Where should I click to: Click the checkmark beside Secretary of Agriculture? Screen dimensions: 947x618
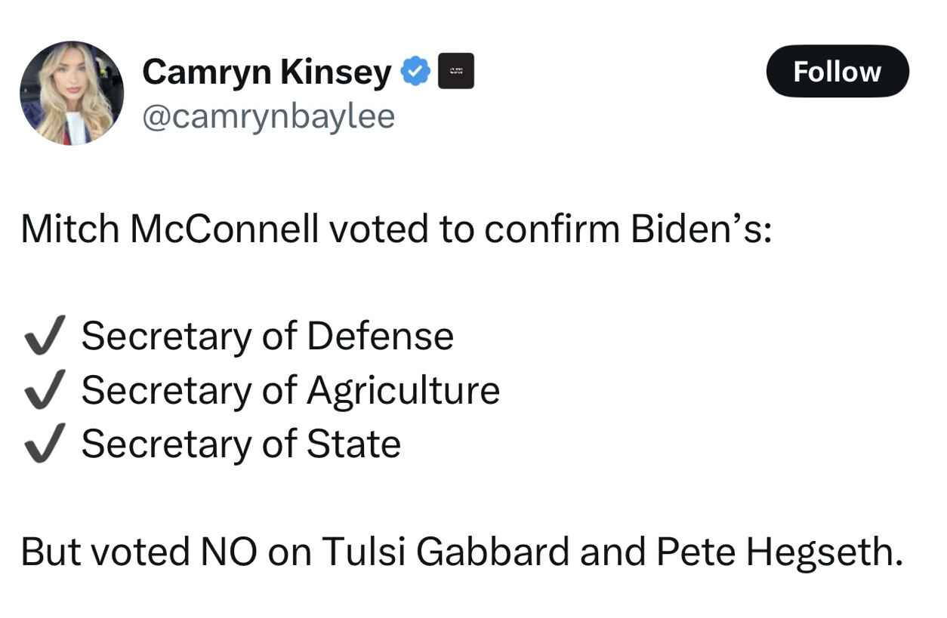pos(44,389)
